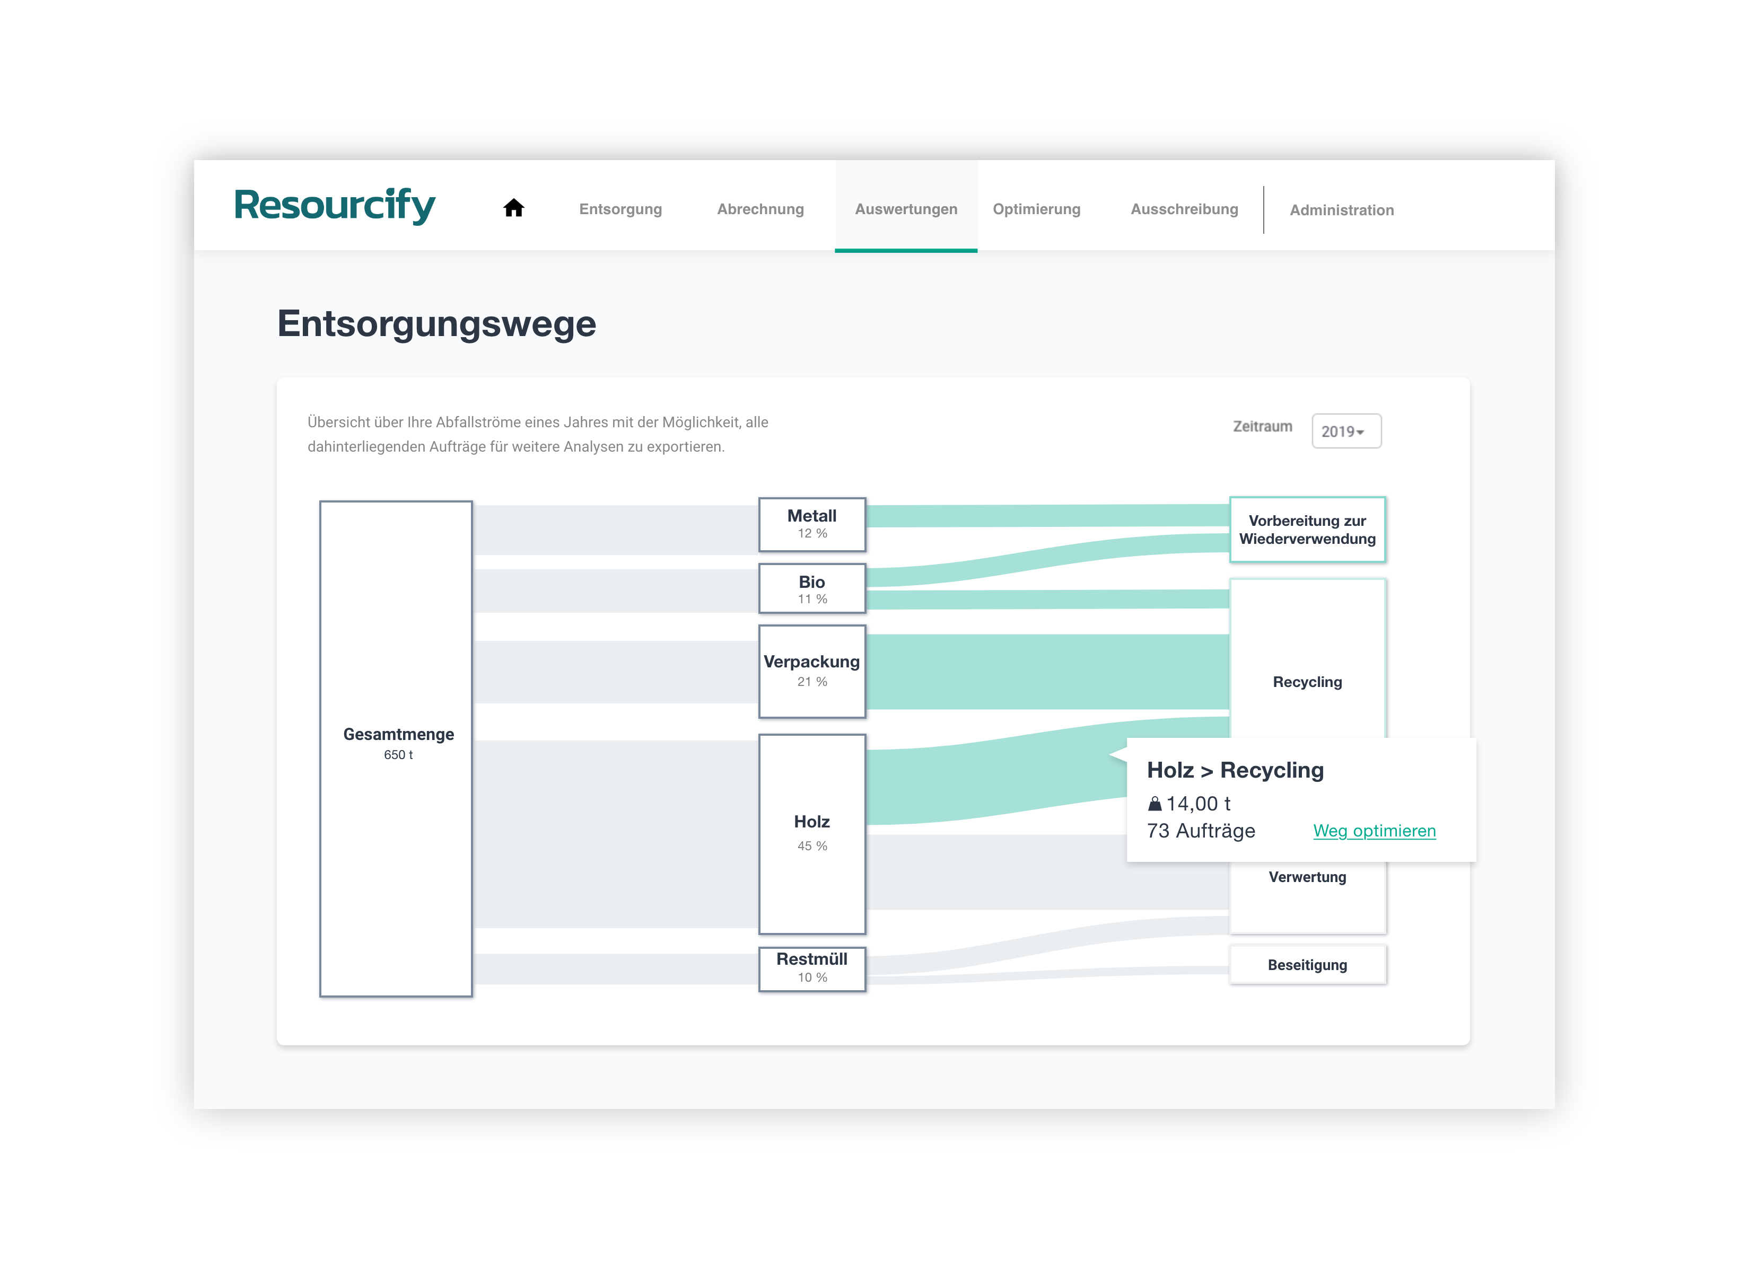Open the Zeitraum 2019 dropdown
Viewport: 1749px width, 1269px height.
coord(1346,431)
